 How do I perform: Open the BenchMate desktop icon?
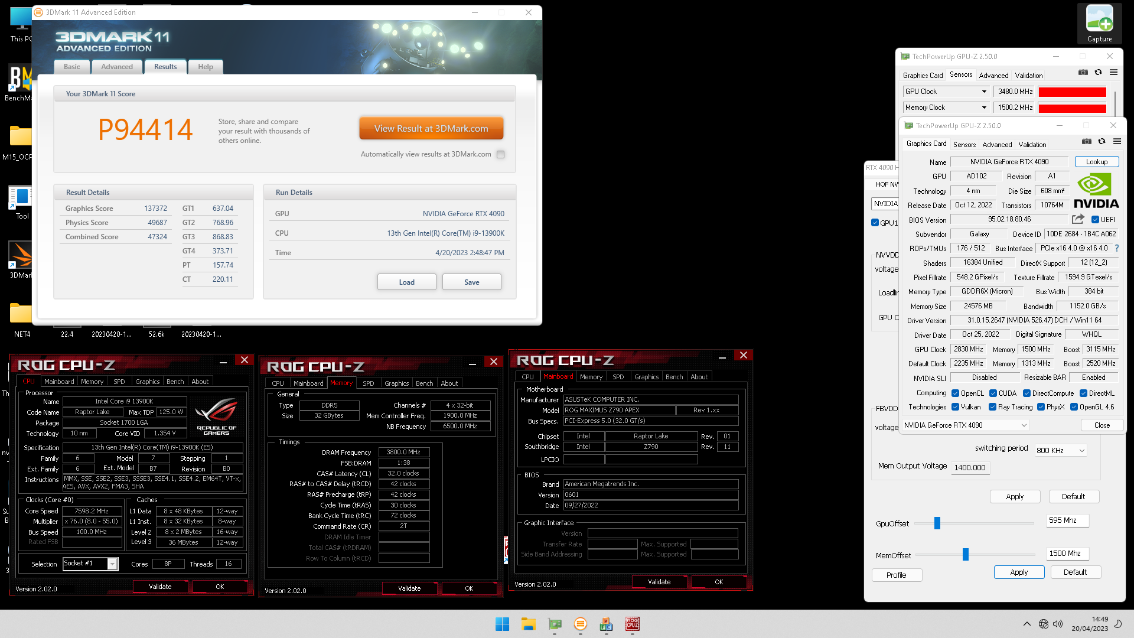pos(19,83)
